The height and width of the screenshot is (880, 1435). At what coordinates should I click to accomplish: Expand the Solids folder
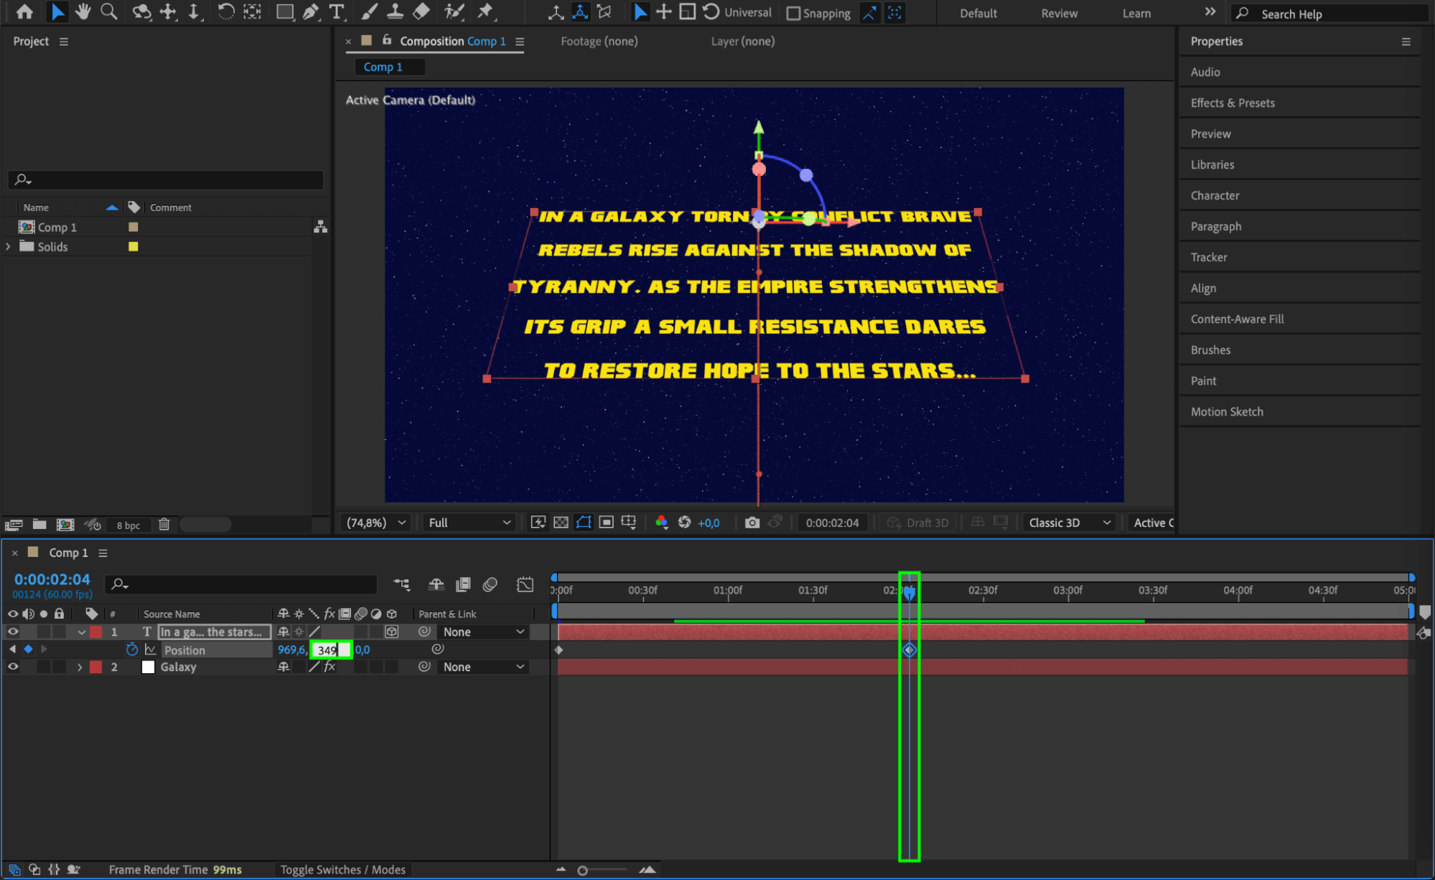point(9,246)
